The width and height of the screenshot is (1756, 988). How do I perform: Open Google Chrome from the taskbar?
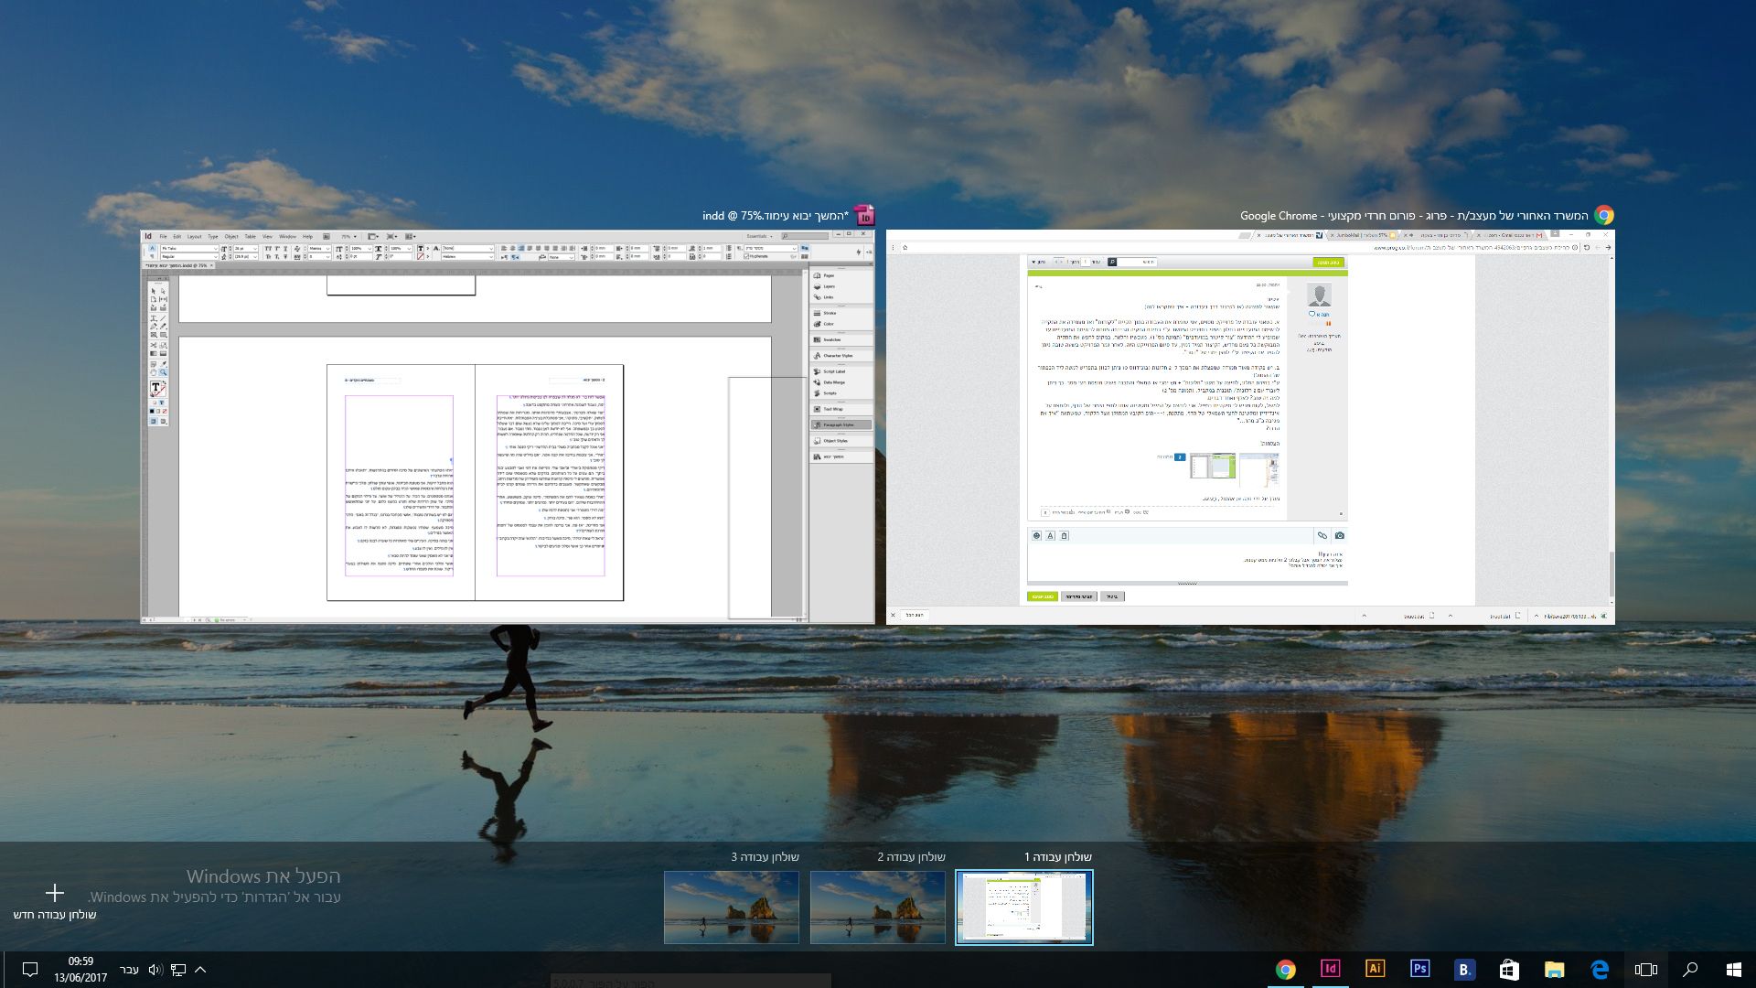pos(1286,970)
